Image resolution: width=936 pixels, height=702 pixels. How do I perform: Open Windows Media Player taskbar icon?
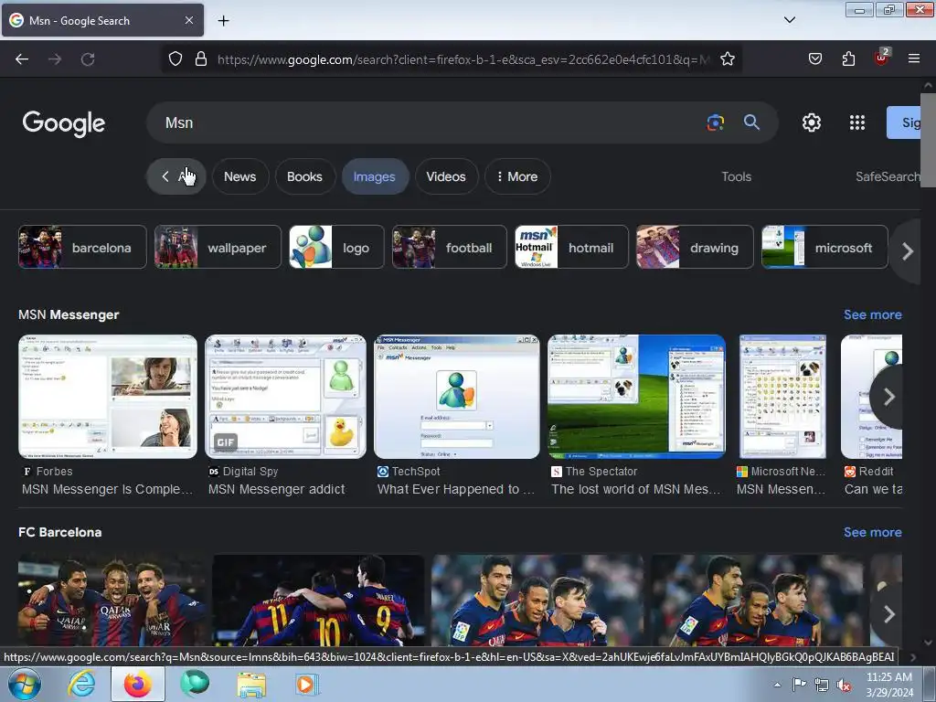(307, 684)
